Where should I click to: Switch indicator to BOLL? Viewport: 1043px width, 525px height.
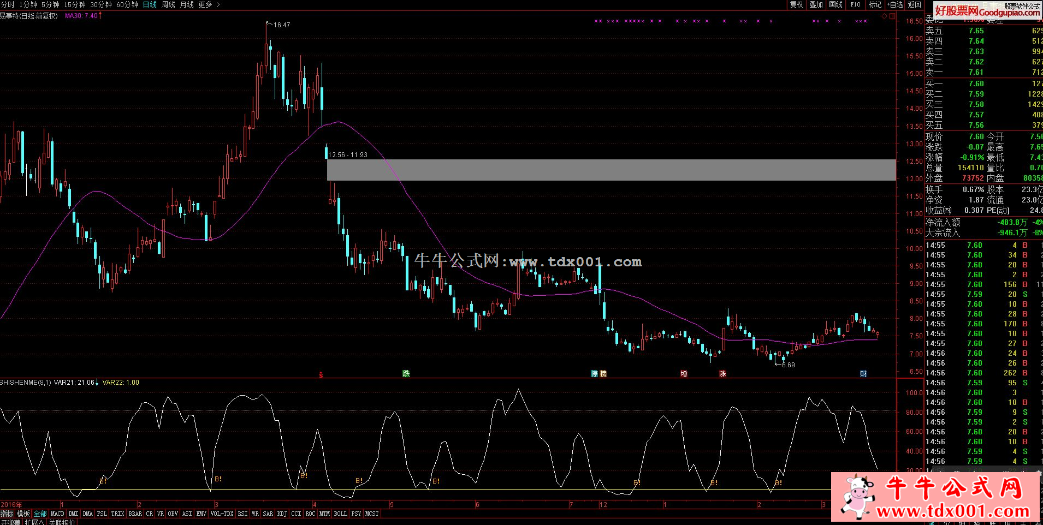341,514
